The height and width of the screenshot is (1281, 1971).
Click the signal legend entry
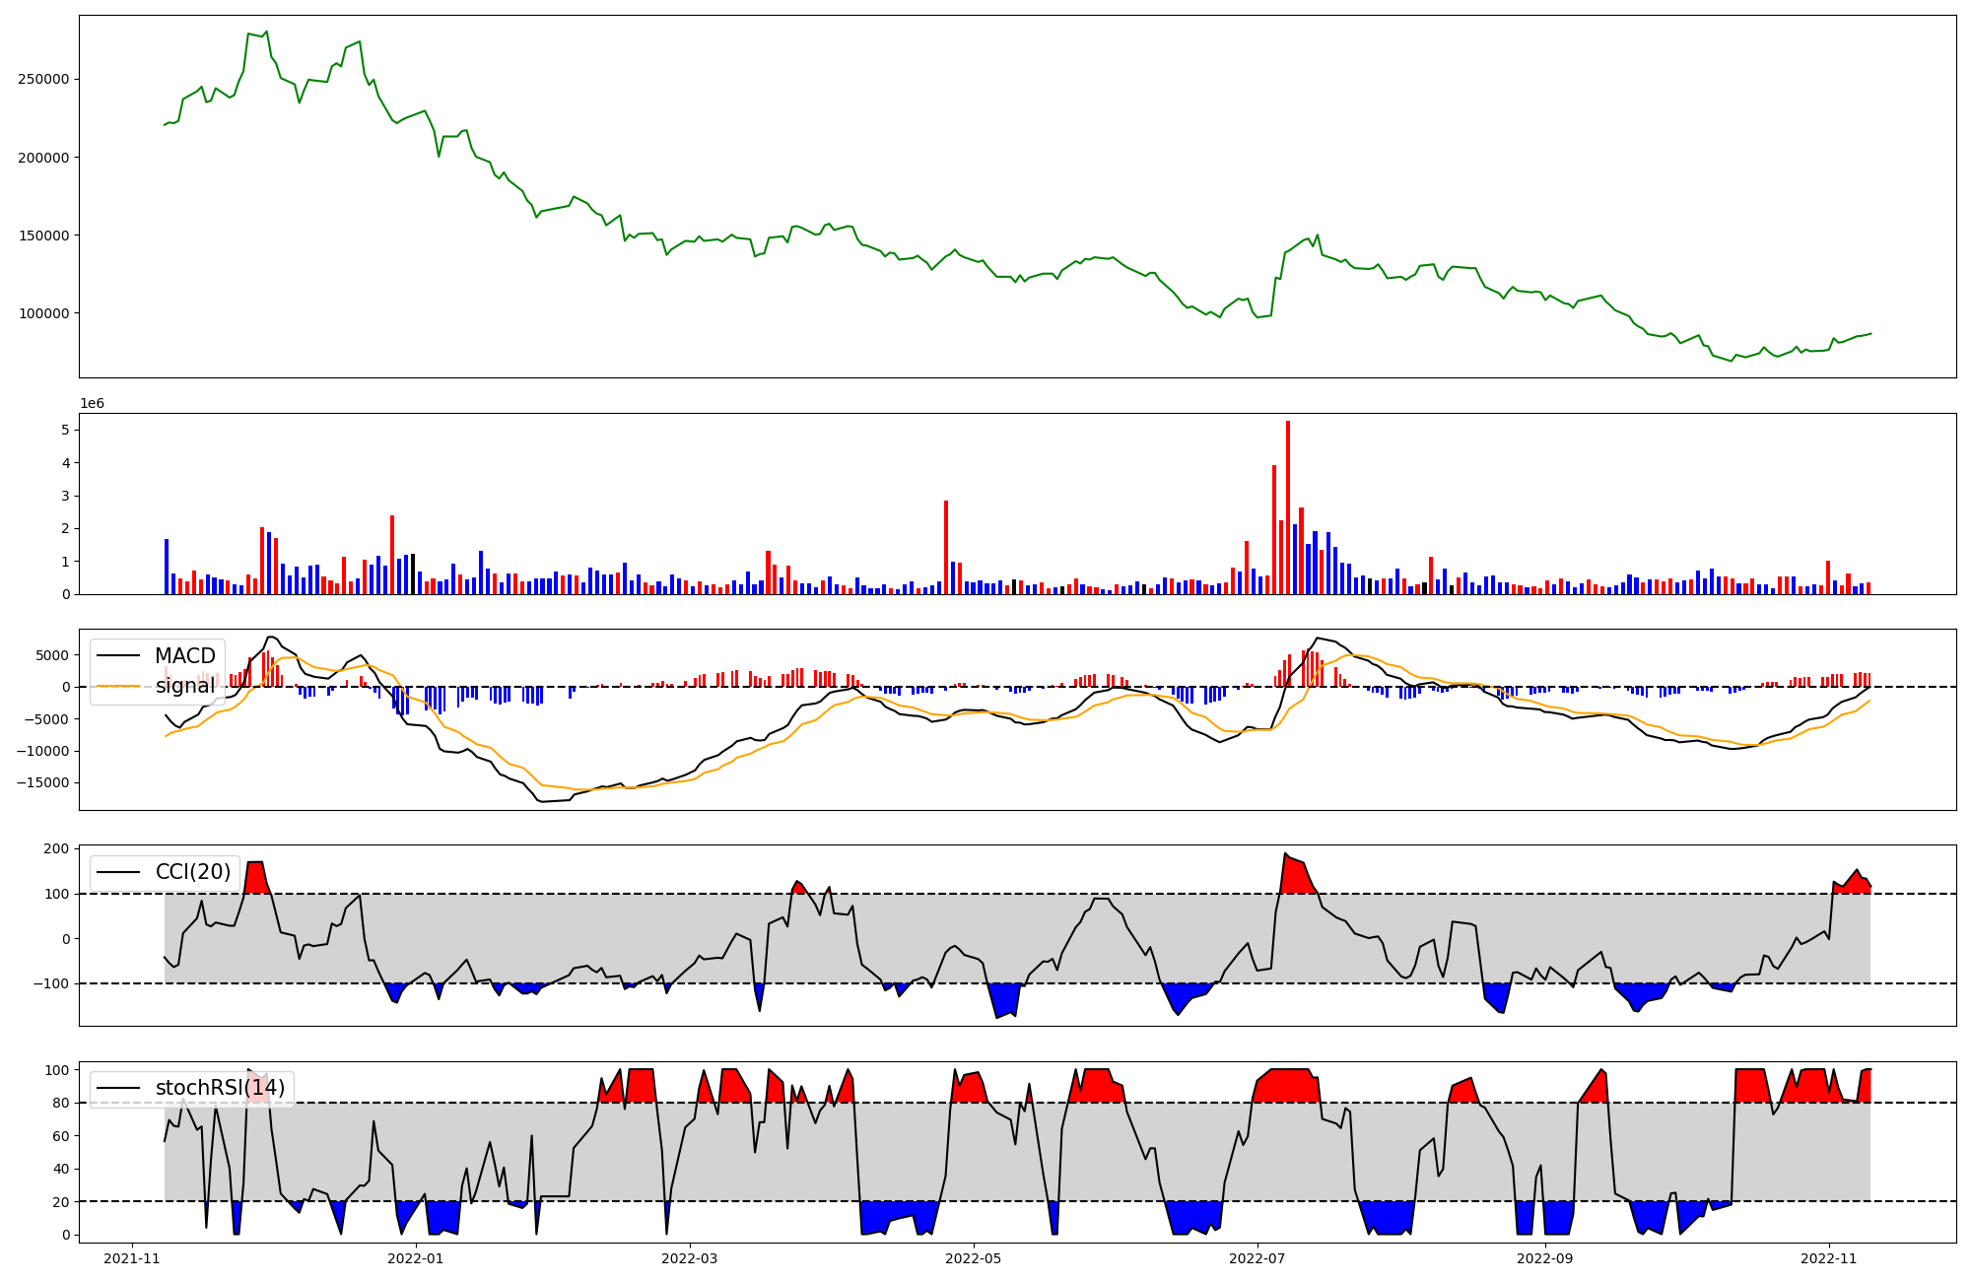[x=184, y=686]
